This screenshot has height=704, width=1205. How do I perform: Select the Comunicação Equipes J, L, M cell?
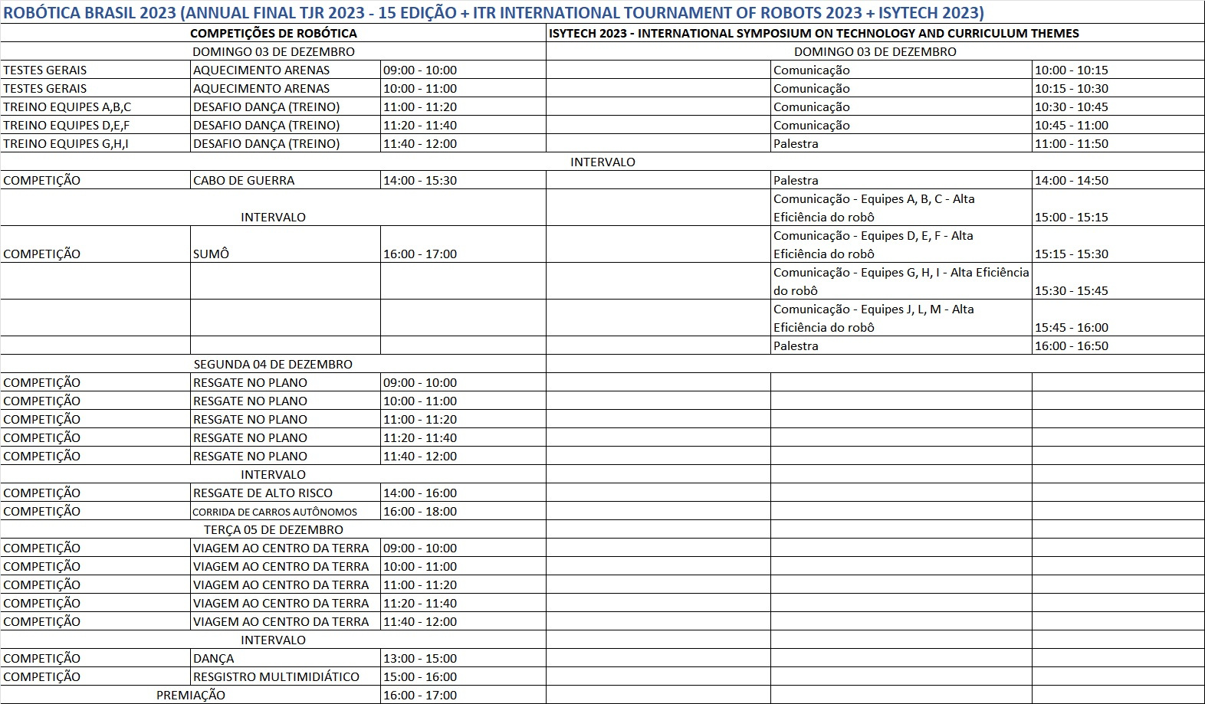873,318
